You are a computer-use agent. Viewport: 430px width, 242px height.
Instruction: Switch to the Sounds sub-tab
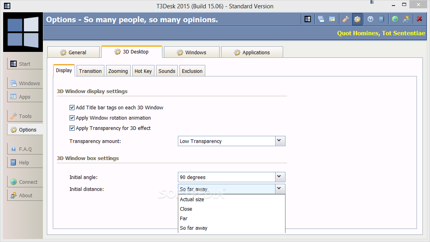(167, 71)
